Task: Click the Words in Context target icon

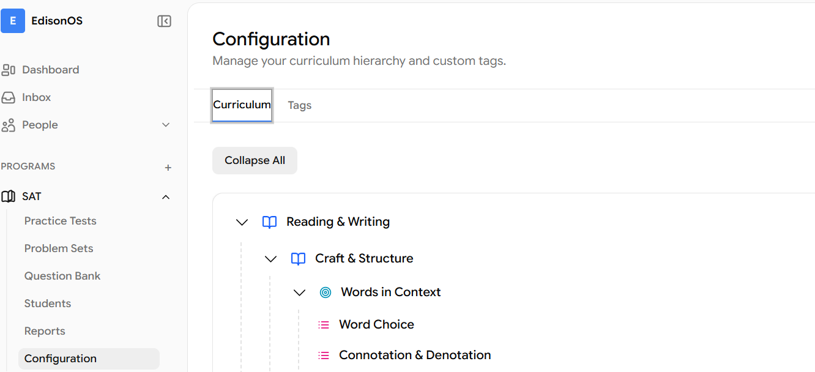Action: (326, 292)
